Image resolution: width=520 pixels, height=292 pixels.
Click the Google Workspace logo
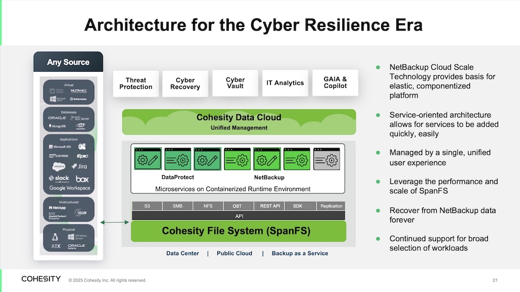(x=70, y=188)
